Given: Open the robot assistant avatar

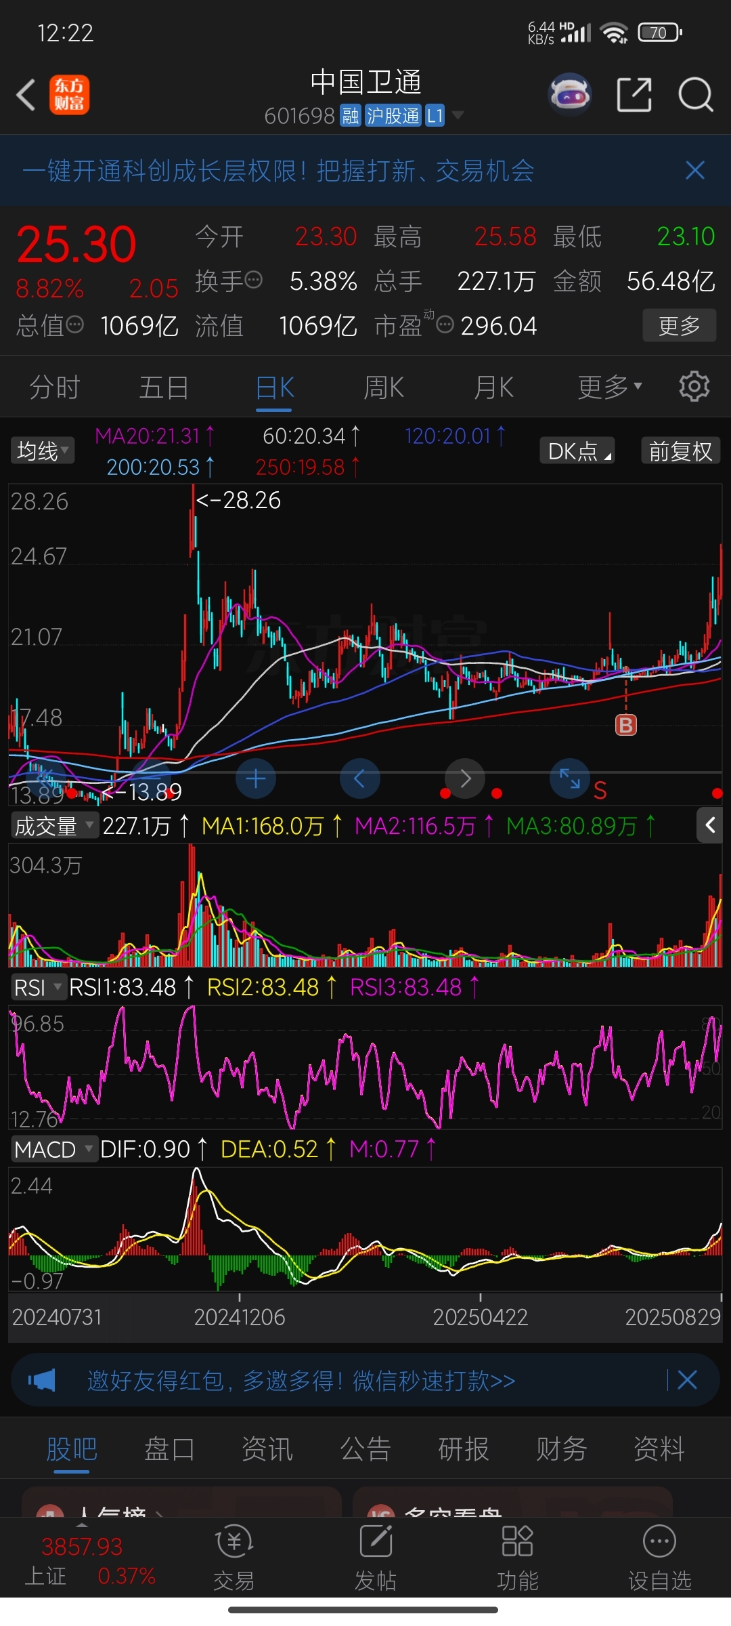Looking at the screenshot, I should [x=570, y=94].
